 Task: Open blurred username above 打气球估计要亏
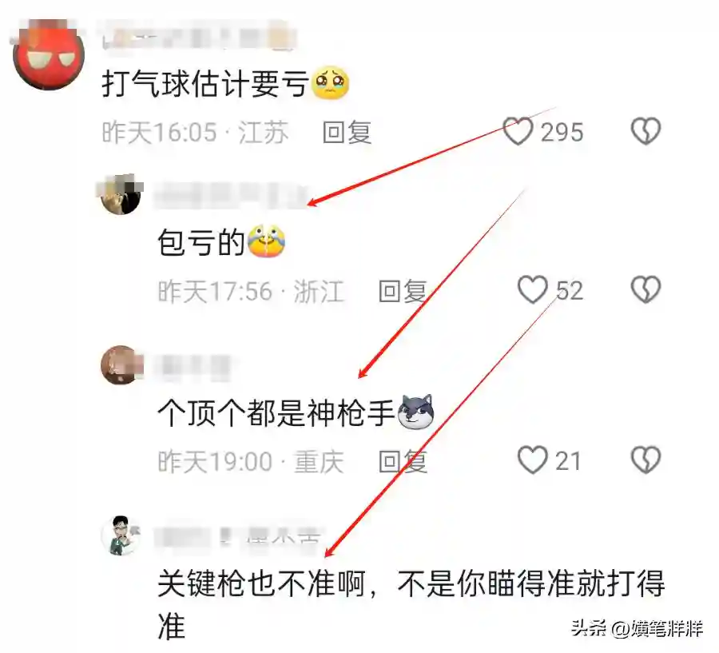click(200, 37)
